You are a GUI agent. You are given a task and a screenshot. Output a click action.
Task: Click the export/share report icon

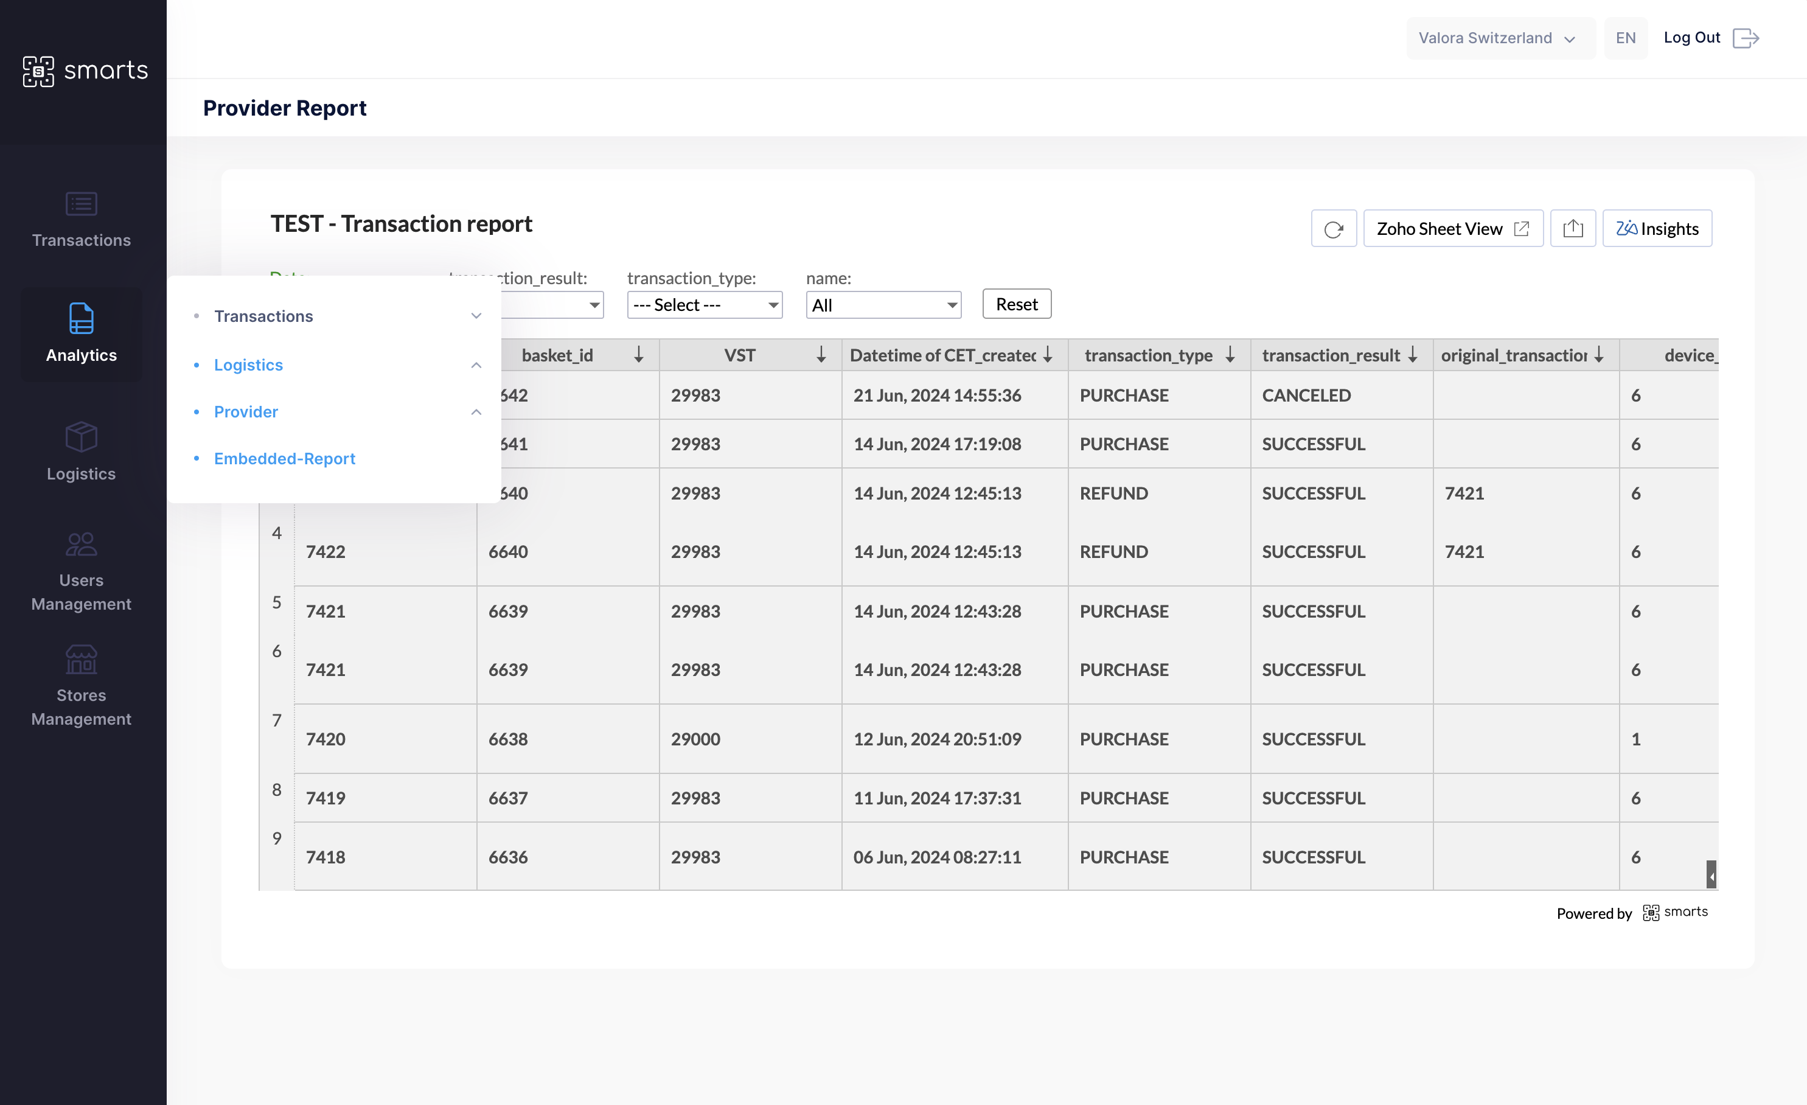pyautogui.click(x=1572, y=229)
